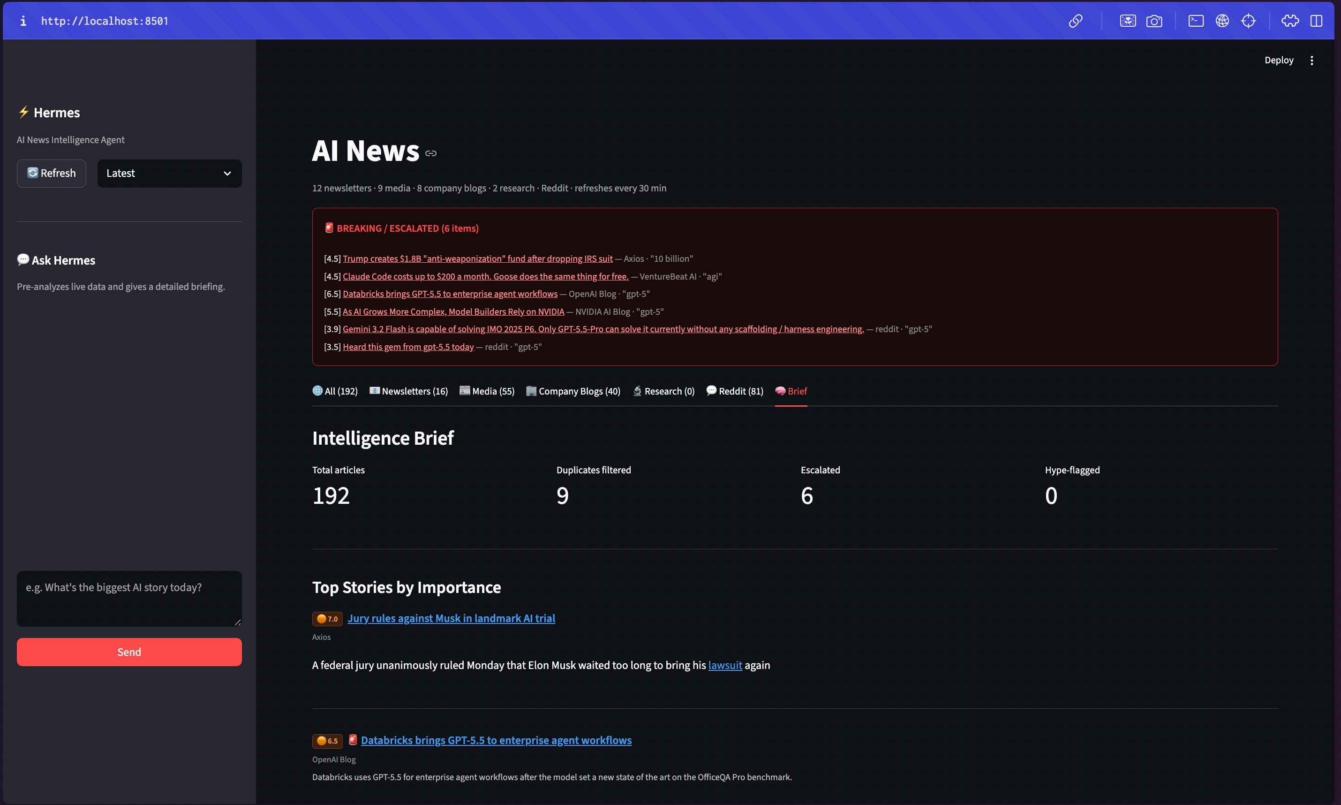Screen dimensions: 1341x805
Task: Click the image capture icon in toolbar
Action: tap(1128, 21)
